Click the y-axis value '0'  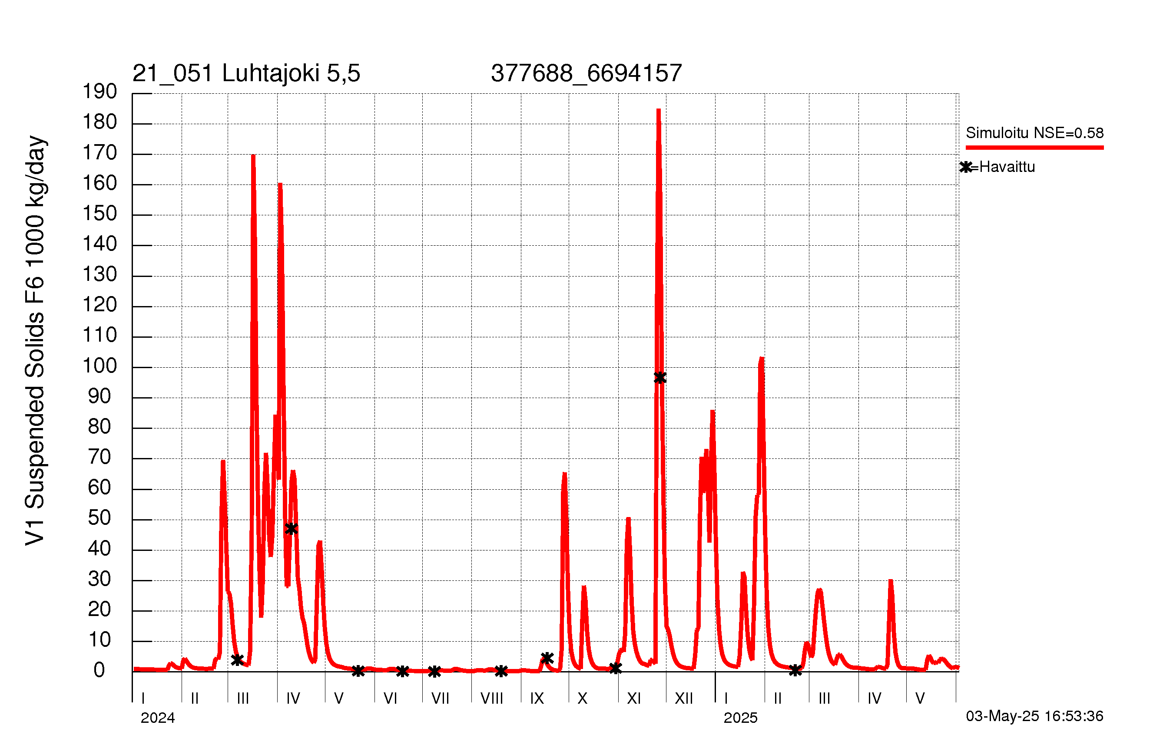pos(99,670)
